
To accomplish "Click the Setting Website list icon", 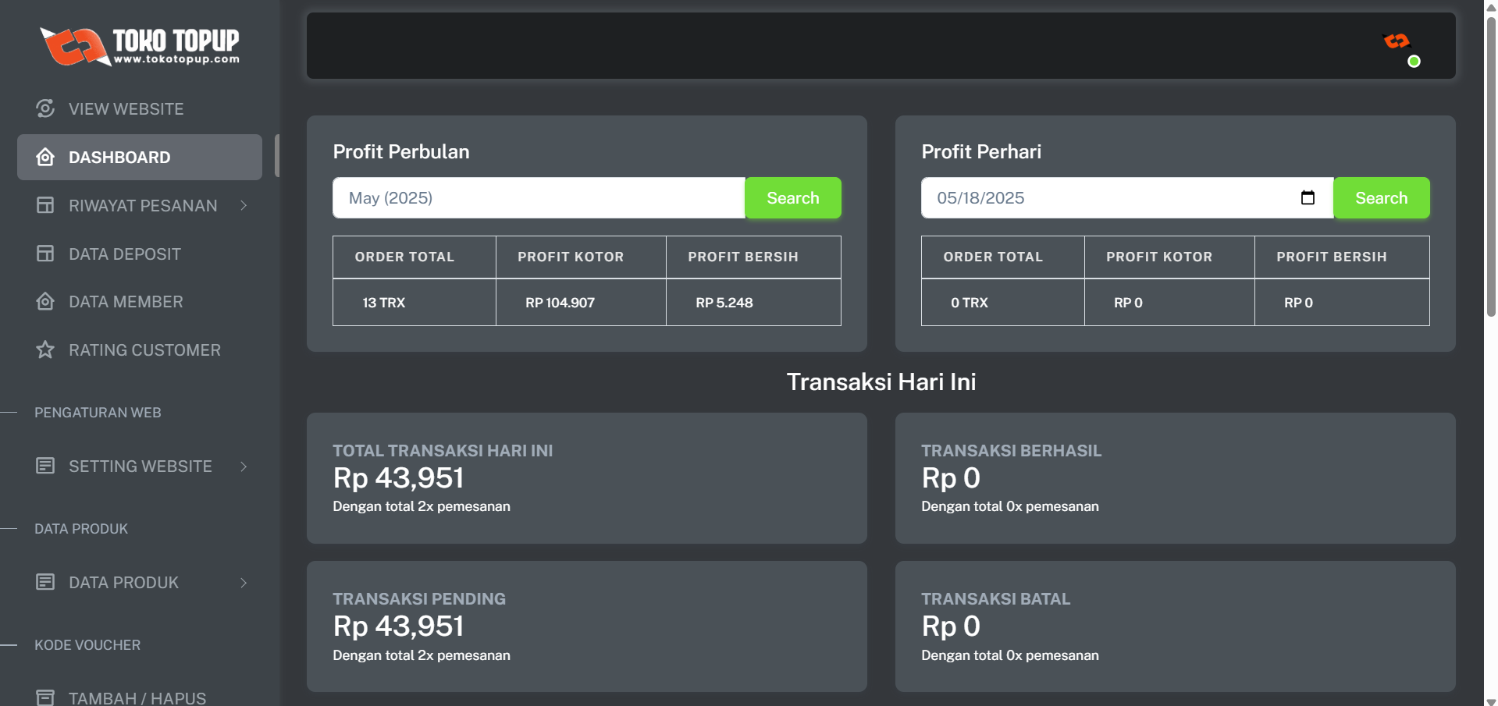I will pyautogui.click(x=45, y=466).
